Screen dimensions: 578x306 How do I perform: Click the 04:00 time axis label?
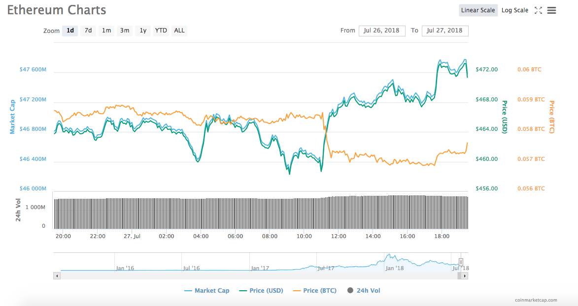(201, 236)
